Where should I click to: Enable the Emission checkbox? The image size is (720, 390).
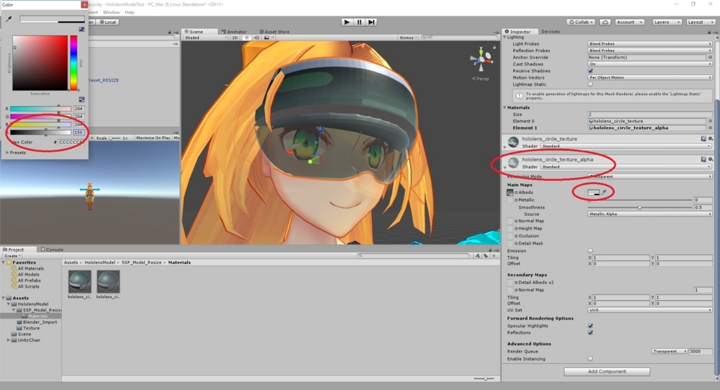coord(591,251)
